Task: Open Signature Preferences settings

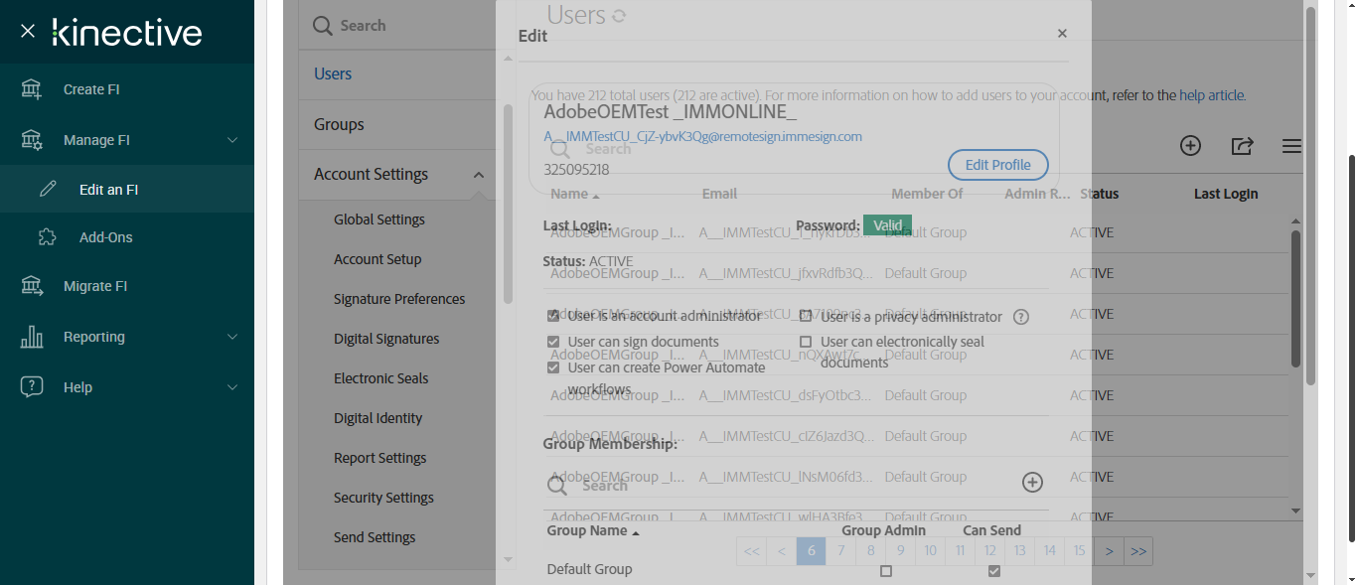Action: coord(399,299)
